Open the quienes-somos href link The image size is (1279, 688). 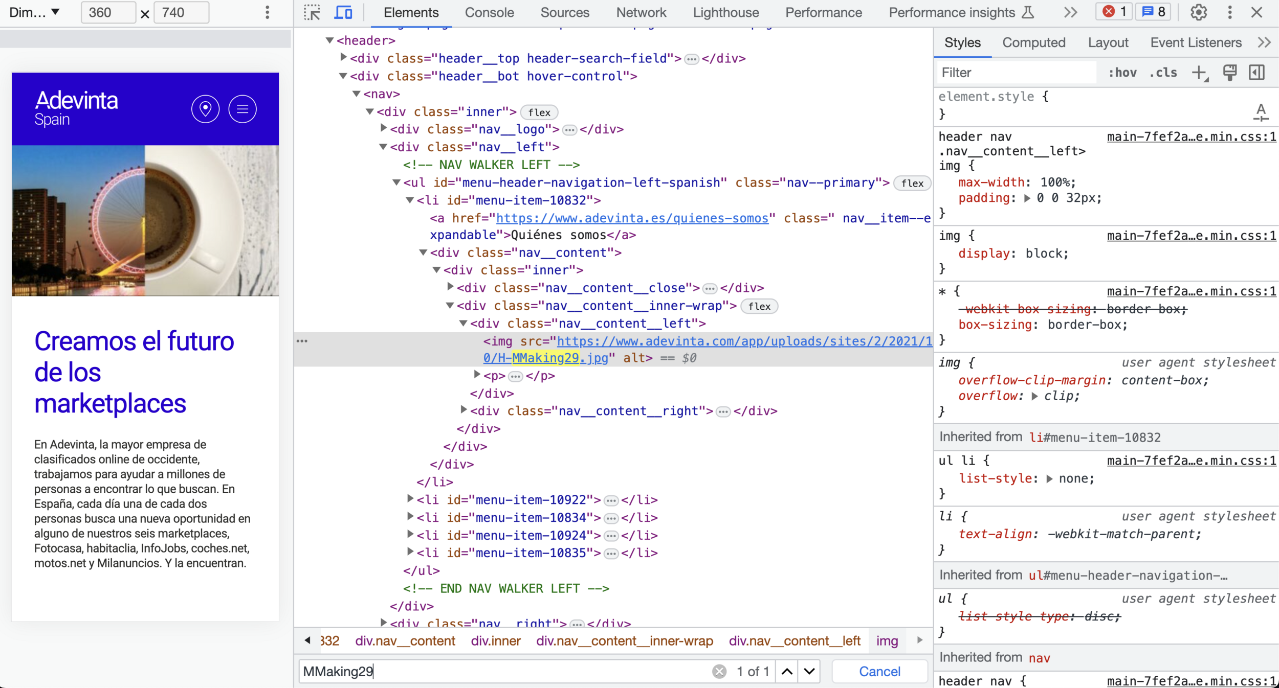pos(632,218)
